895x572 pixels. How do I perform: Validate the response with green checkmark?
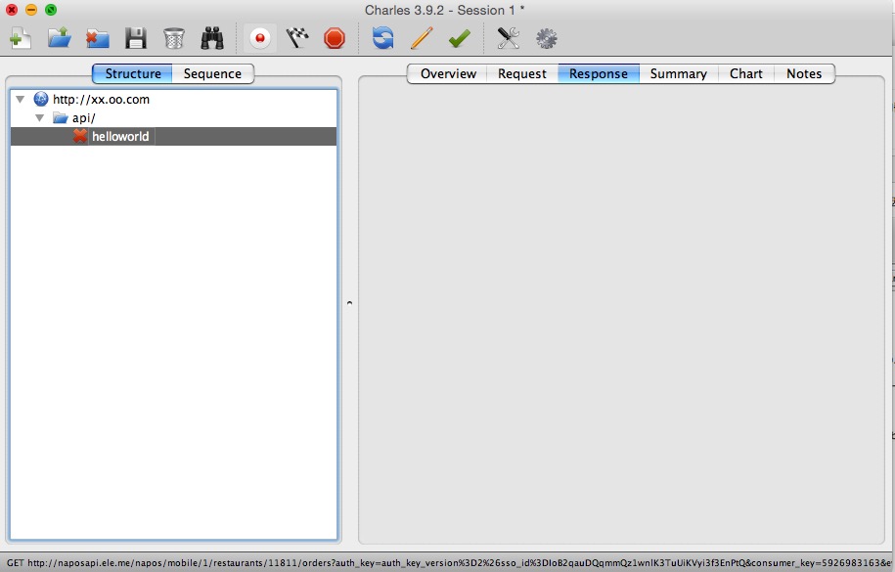(x=460, y=38)
